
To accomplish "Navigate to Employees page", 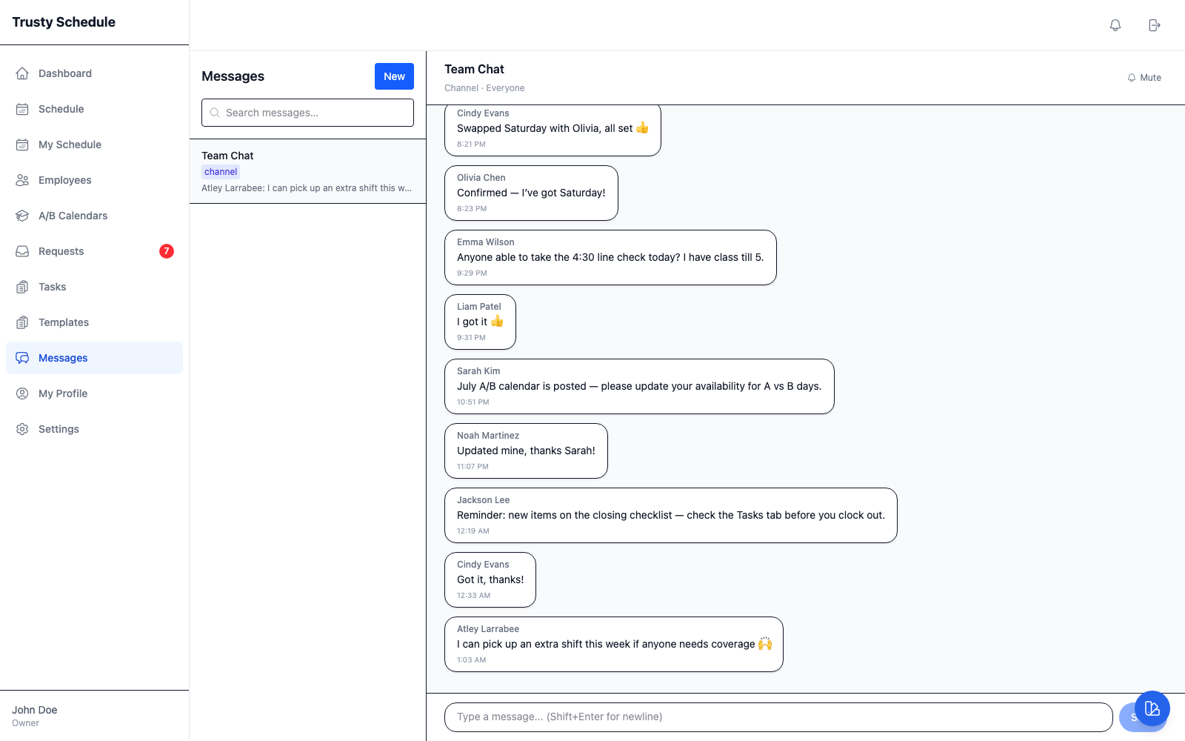I will (x=94, y=180).
